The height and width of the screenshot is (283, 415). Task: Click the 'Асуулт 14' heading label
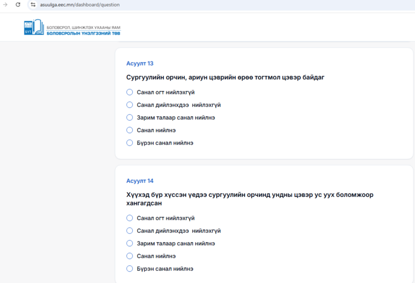click(139, 181)
